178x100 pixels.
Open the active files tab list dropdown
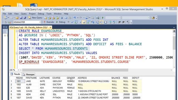click(174, 27)
